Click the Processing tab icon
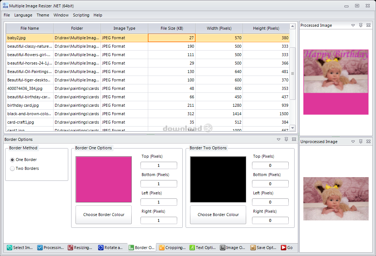This screenshot has width=376, height=256. [x=40, y=248]
